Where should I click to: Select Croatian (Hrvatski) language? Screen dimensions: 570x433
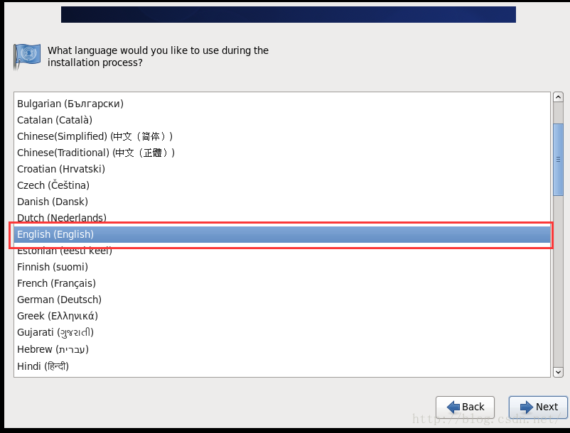point(282,169)
